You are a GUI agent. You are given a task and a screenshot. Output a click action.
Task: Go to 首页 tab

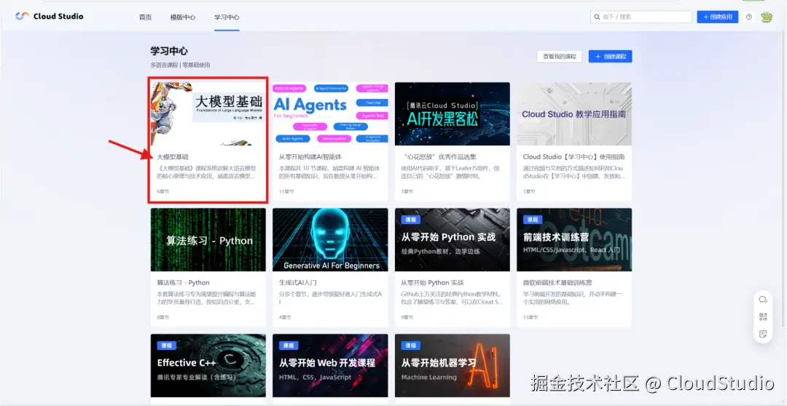[x=145, y=17]
